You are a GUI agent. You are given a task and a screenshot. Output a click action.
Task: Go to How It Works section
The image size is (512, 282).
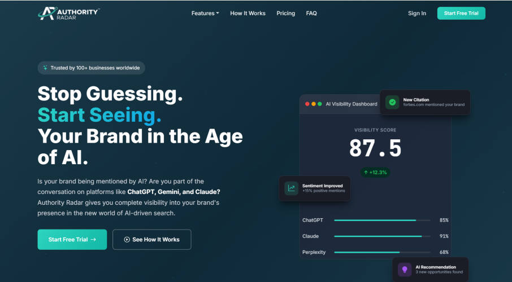click(248, 14)
